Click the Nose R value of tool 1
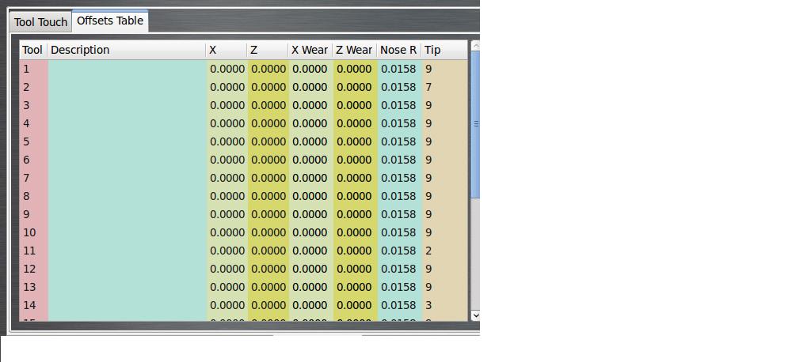This screenshot has width=811, height=362. pos(399,69)
